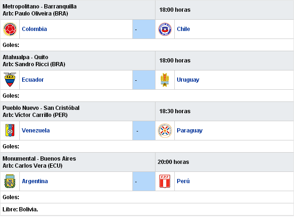
Task: Open the Perú team link
Action: (183, 181)
